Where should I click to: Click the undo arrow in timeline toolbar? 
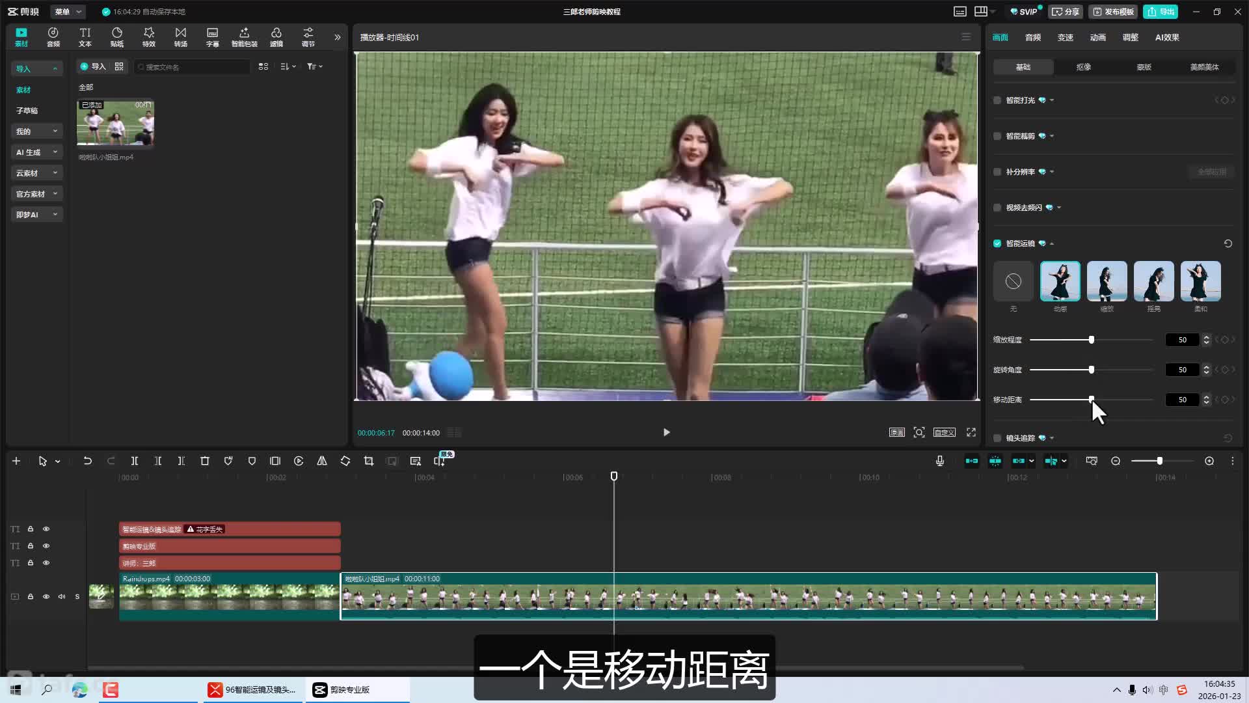click(x=87, y=461)
